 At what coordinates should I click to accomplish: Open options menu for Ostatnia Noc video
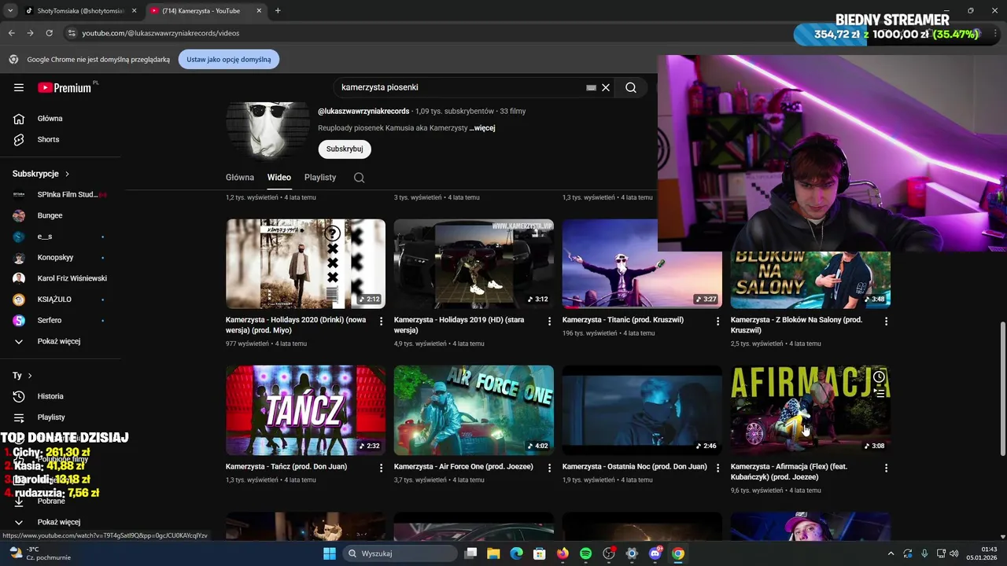[x=717, y=468]
